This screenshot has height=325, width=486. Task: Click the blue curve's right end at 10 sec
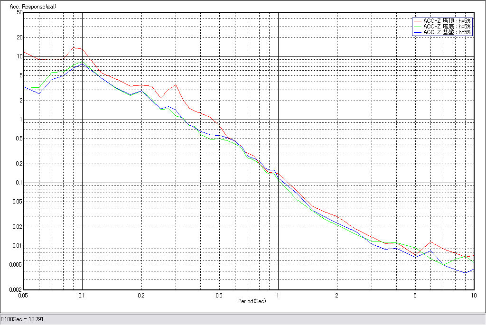click(x=473, y=269)
